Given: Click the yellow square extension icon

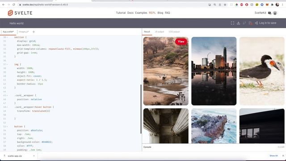Looking at the screenshot, I should pos(257,5).
